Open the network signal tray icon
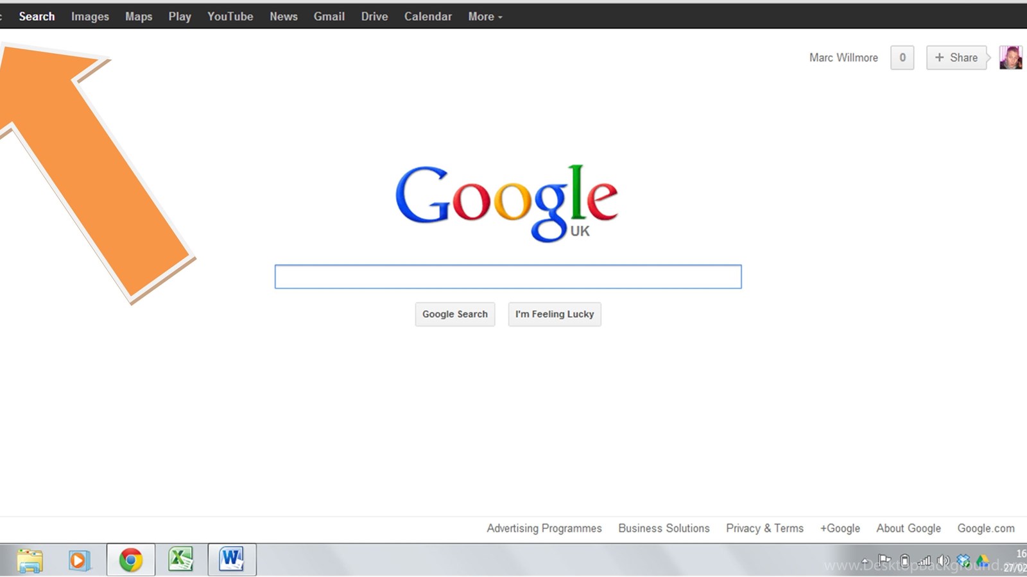The width and height of the screenshot is (1027, 577). 924,561
